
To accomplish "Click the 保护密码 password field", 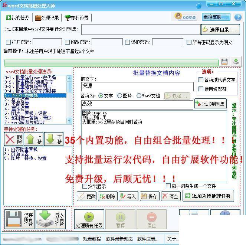I will coord(168,42).
